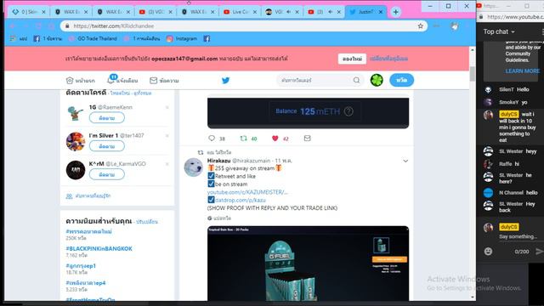Go to Twitter Home

coord(81,81)
